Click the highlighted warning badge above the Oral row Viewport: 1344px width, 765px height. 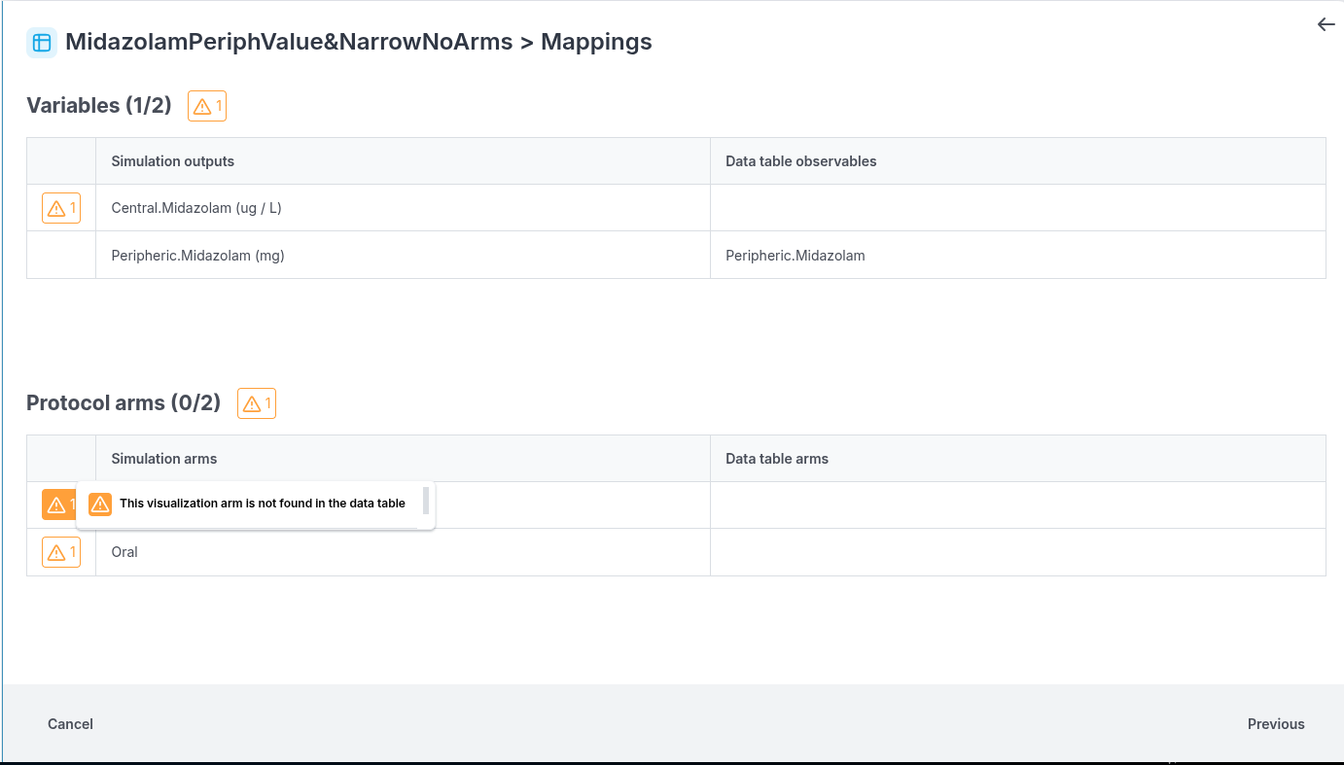click(57, 504)
